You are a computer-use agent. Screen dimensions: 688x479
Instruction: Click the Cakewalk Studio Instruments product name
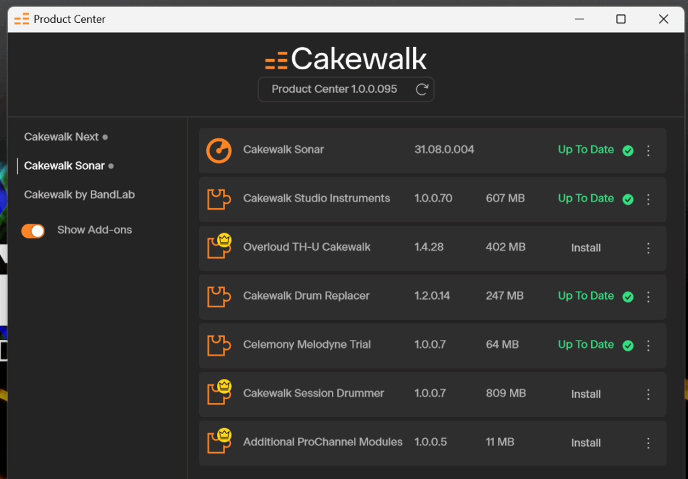tap(316, 198)
